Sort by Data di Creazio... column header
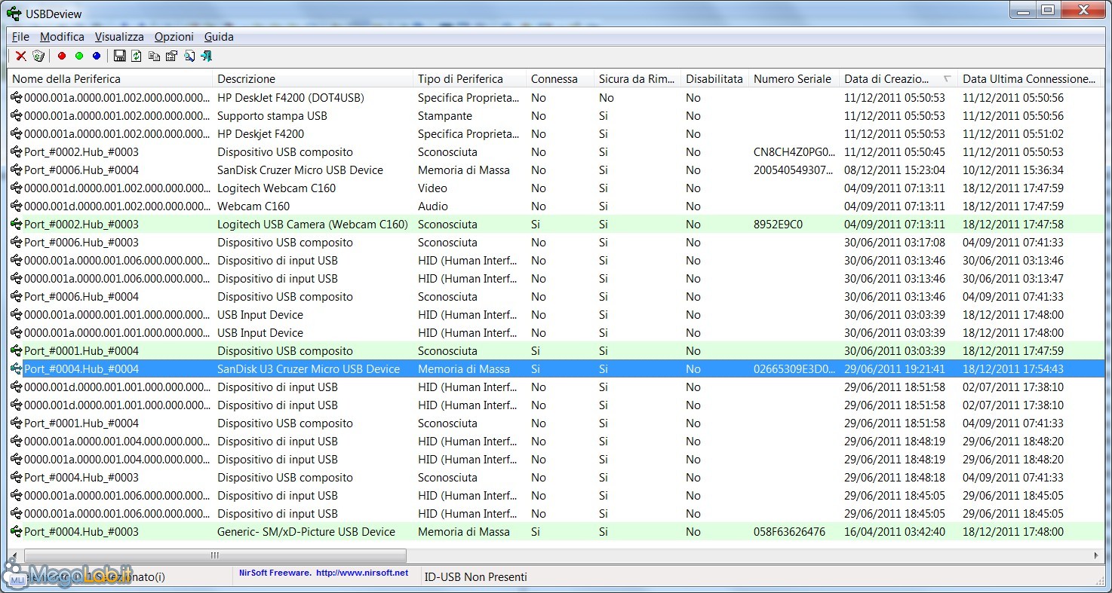The image size is (1112, 593). click(x=898, y=78)
